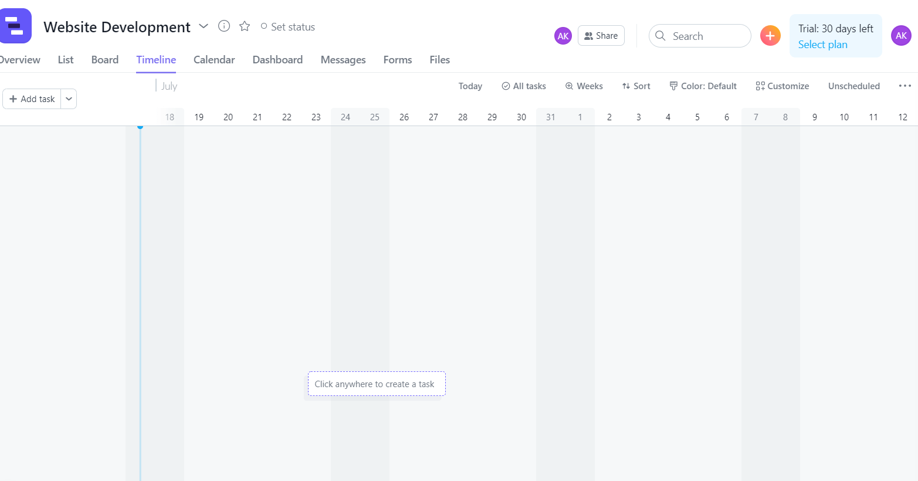Show Unscheduled tasks
Image resolution: width=918 pixels, height=481 pixels.
coord(854,86)
